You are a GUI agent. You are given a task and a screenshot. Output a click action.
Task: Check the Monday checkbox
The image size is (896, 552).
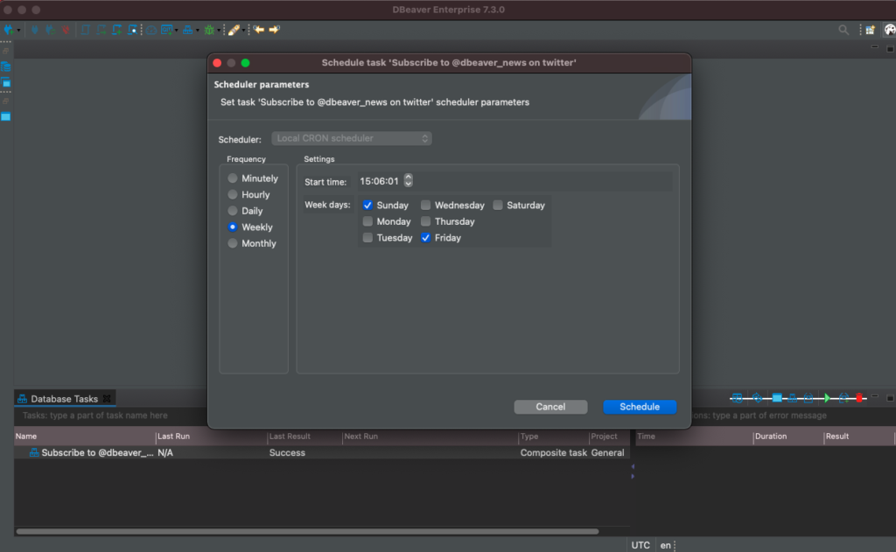(367, 221)
